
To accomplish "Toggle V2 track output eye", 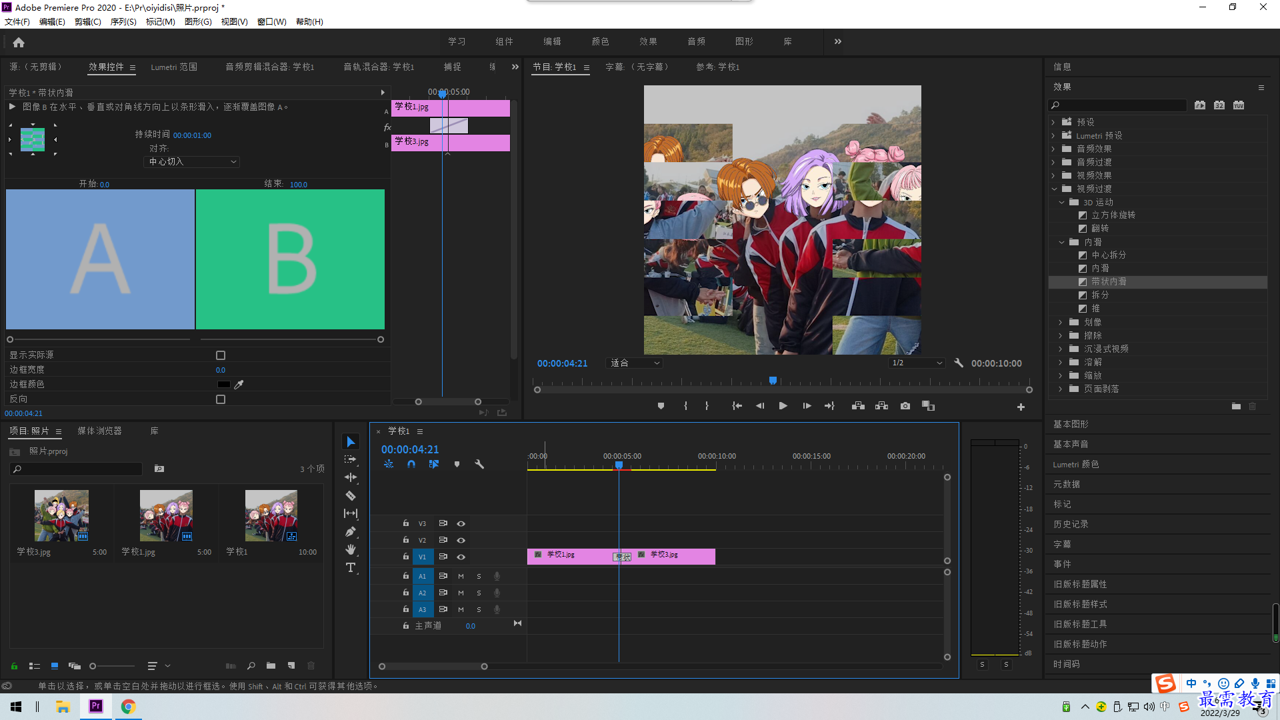I will tap(461, 540).
